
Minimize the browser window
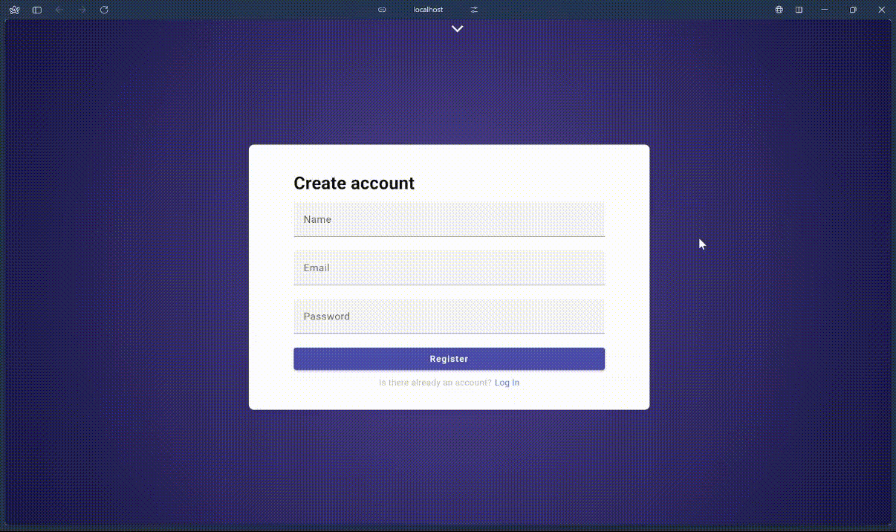tap(825, 10)
